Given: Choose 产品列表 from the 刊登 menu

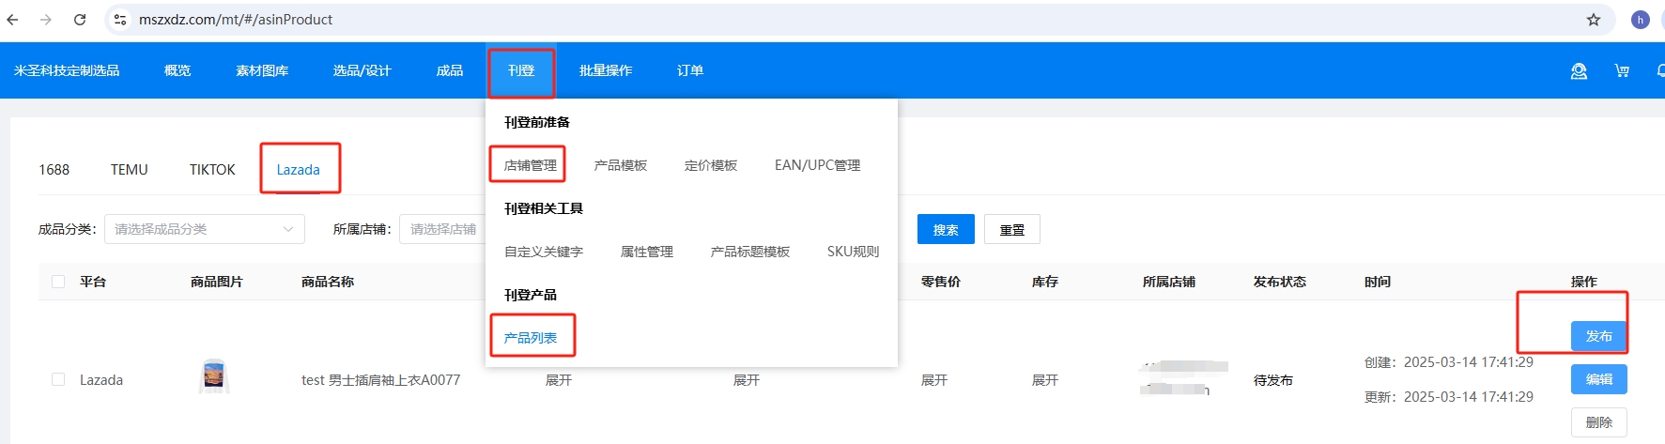Looking at the screenshot, I should [x=531, y=338].
